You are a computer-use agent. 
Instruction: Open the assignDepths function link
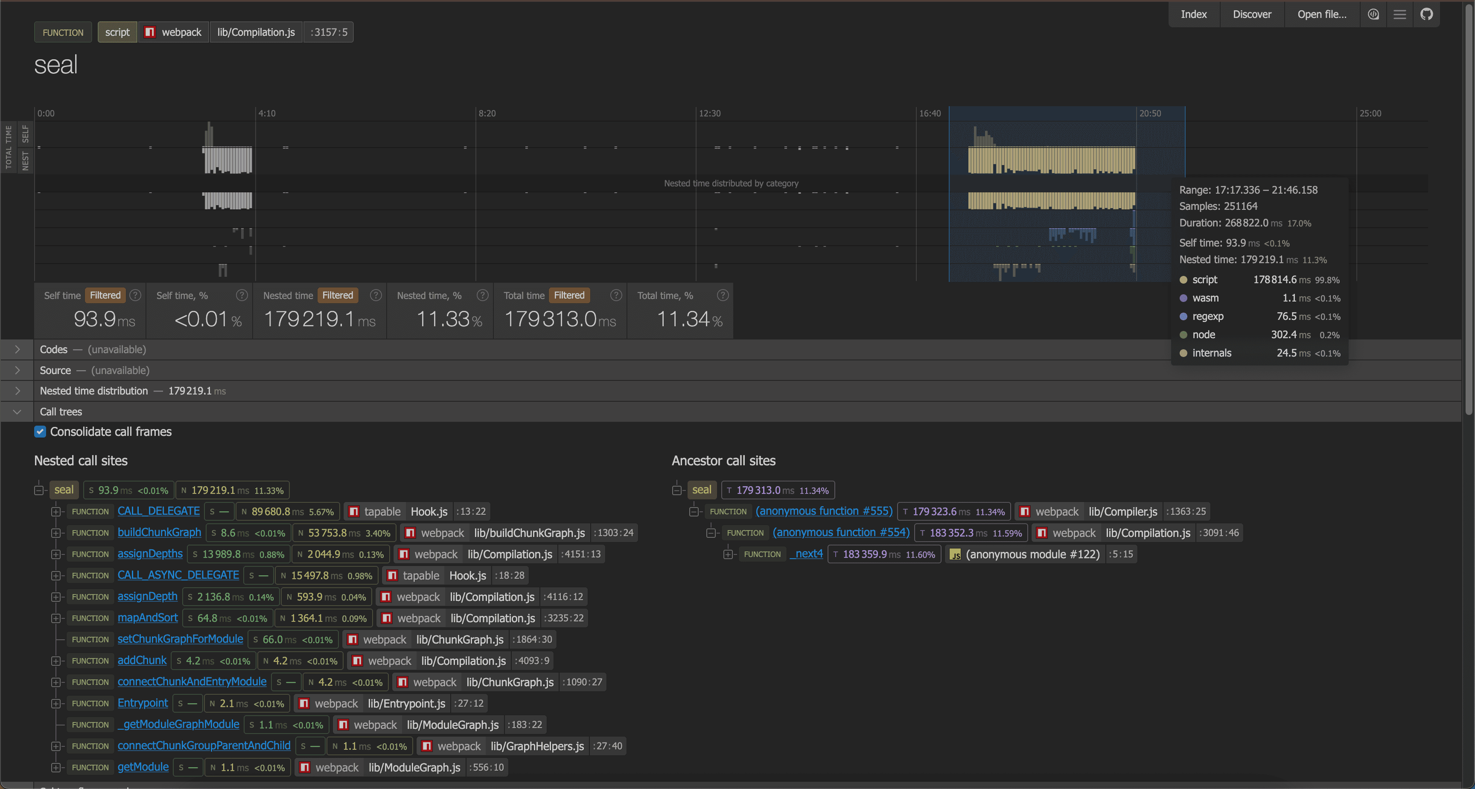click(150, 554)
